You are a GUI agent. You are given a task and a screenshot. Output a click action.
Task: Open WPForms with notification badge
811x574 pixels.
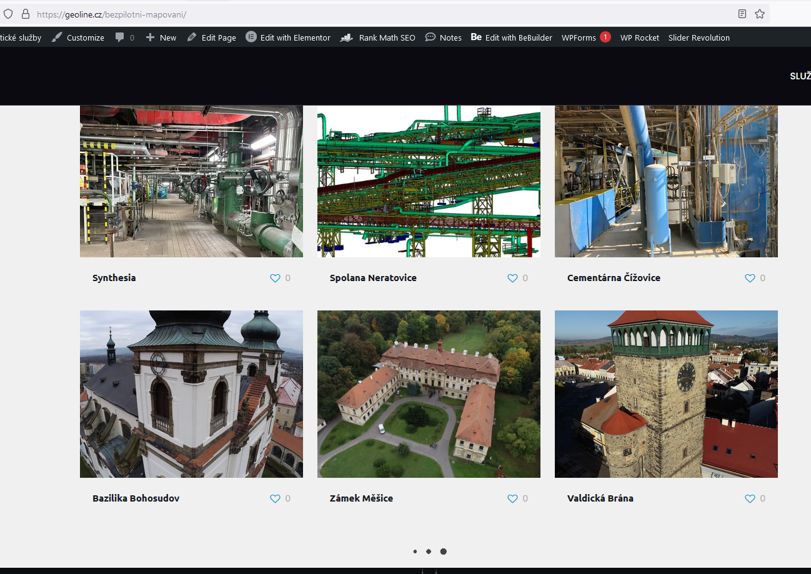(x=586, y=37)
